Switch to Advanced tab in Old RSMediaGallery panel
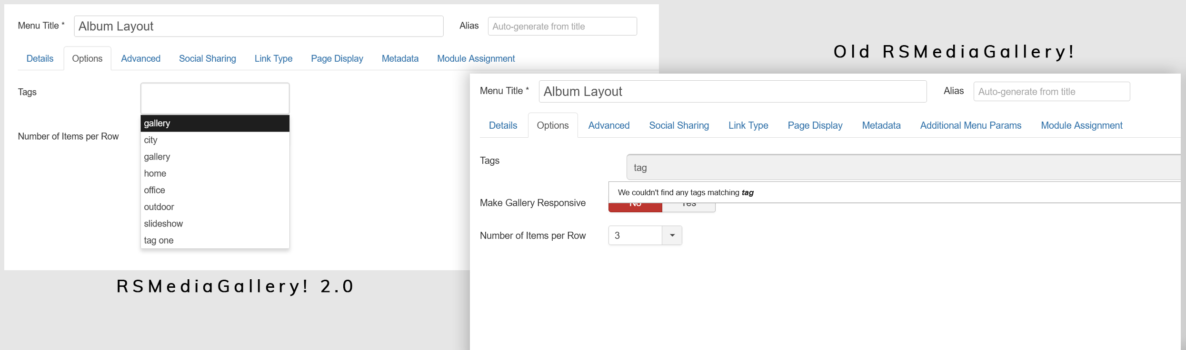 click(x=609, y=125)
